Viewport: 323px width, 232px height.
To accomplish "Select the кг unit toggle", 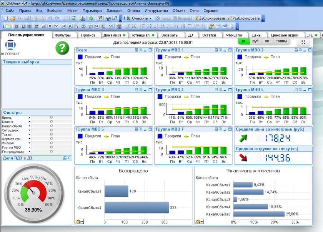I will (x=244, y=41).
